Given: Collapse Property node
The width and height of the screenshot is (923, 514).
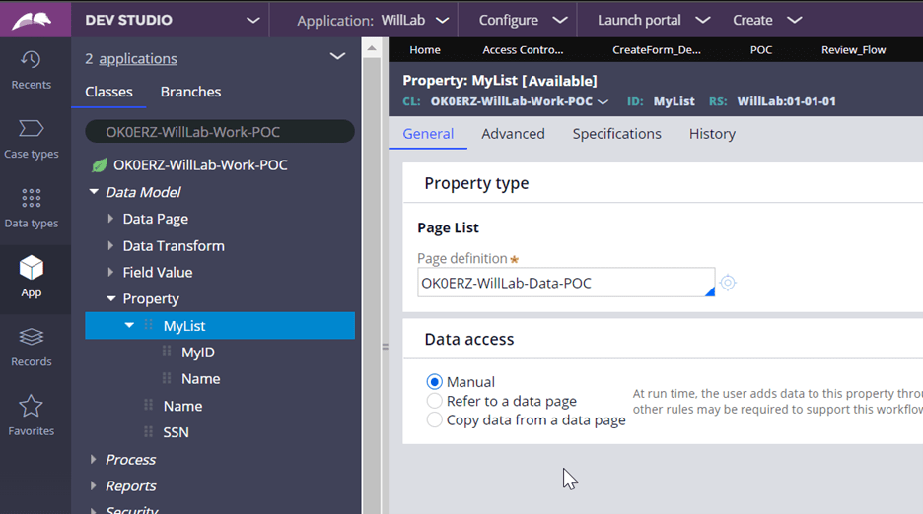Looking at the screenshot, I should (110, 298).
